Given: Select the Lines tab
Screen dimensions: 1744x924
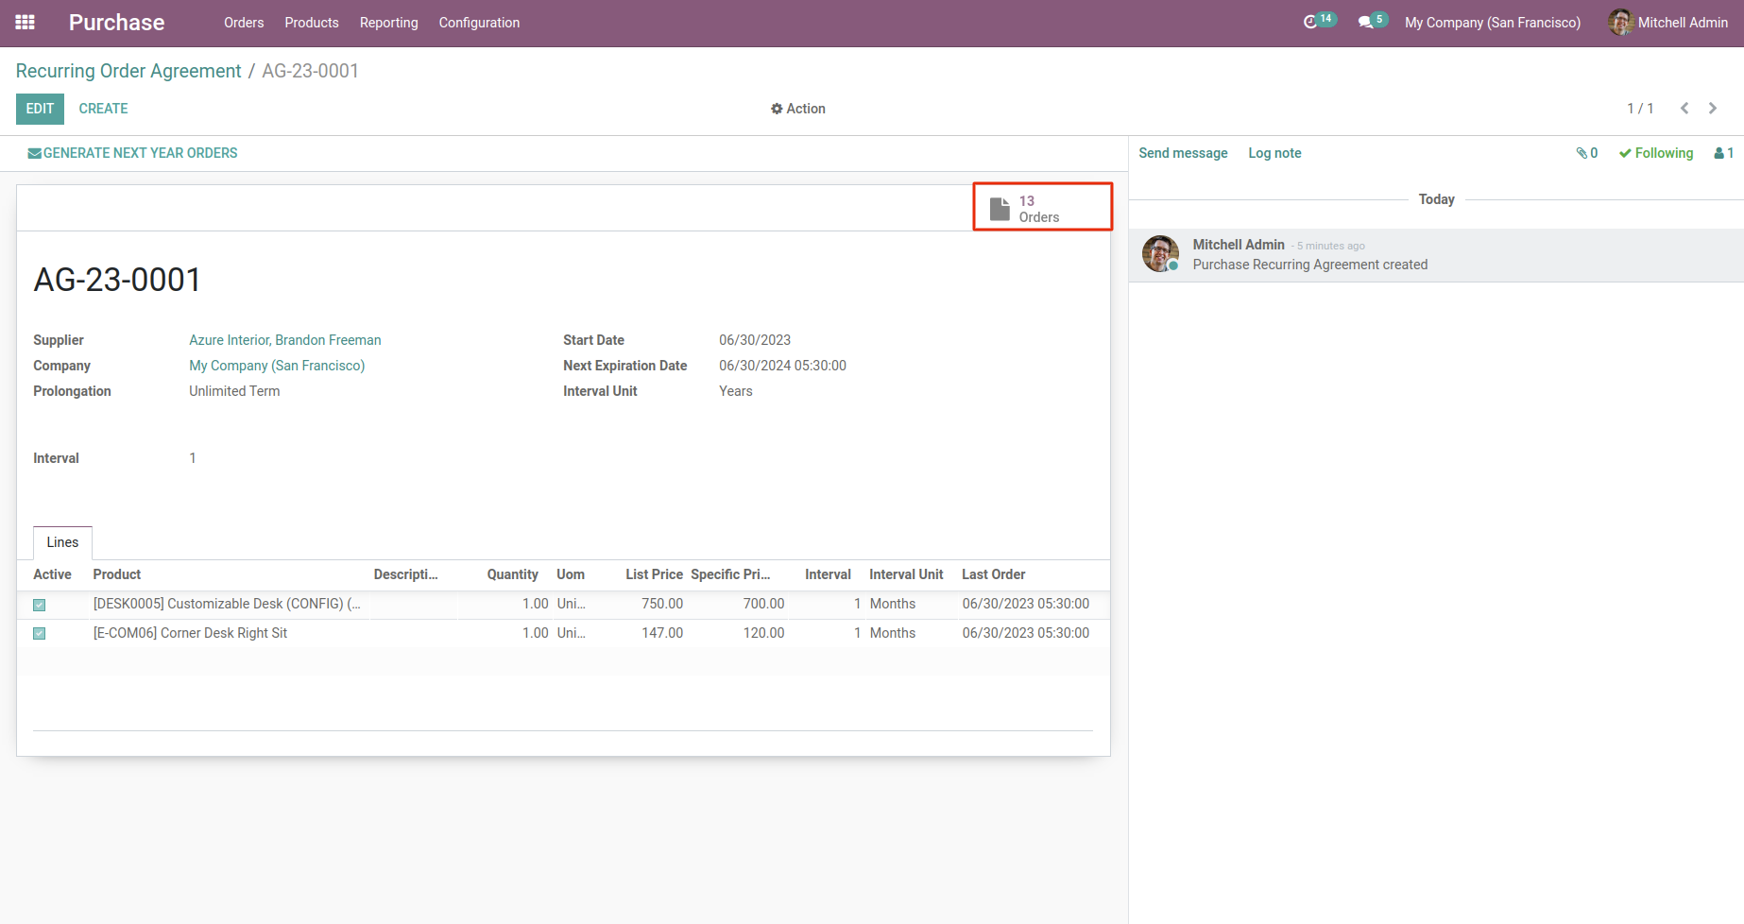Looking at the screenshot, I should point(62,542).
